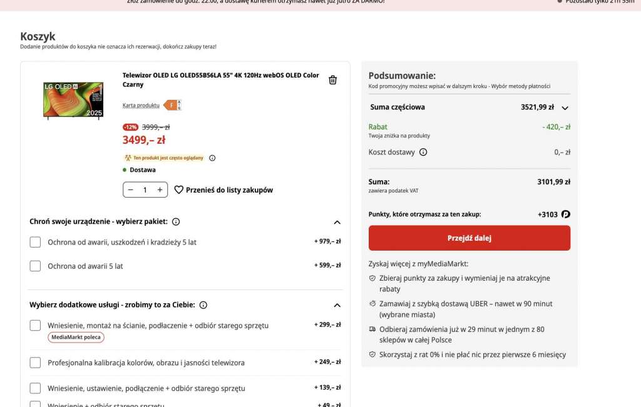This screenshot has height=407, width=641.
Task: Check 'Ochrona od awarii 5 lat'
Action: click(35, 266)
